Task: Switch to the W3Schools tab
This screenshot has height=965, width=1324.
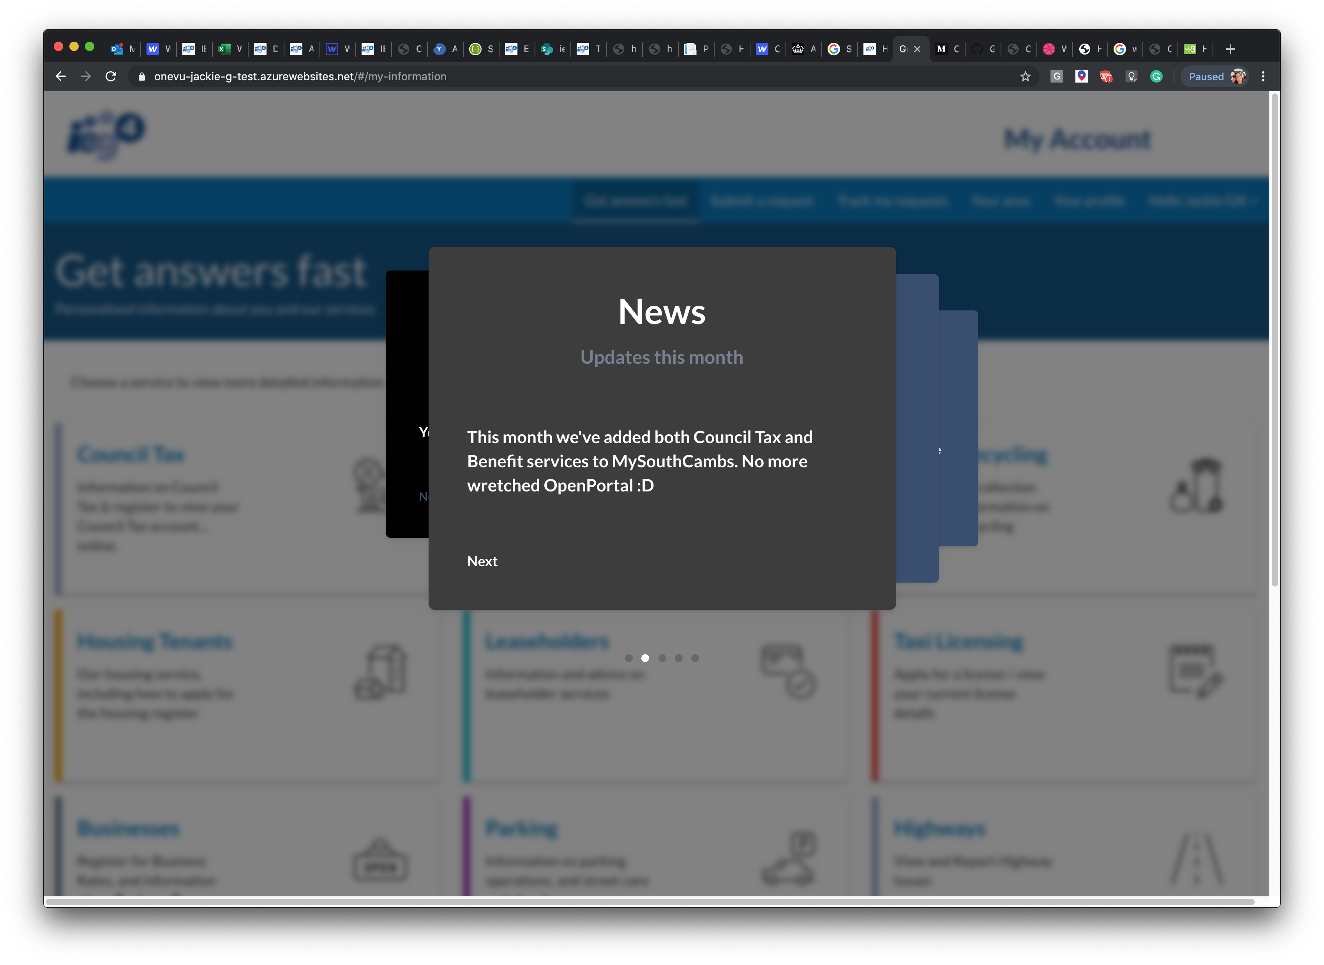Action: [x=1190, y=49]
